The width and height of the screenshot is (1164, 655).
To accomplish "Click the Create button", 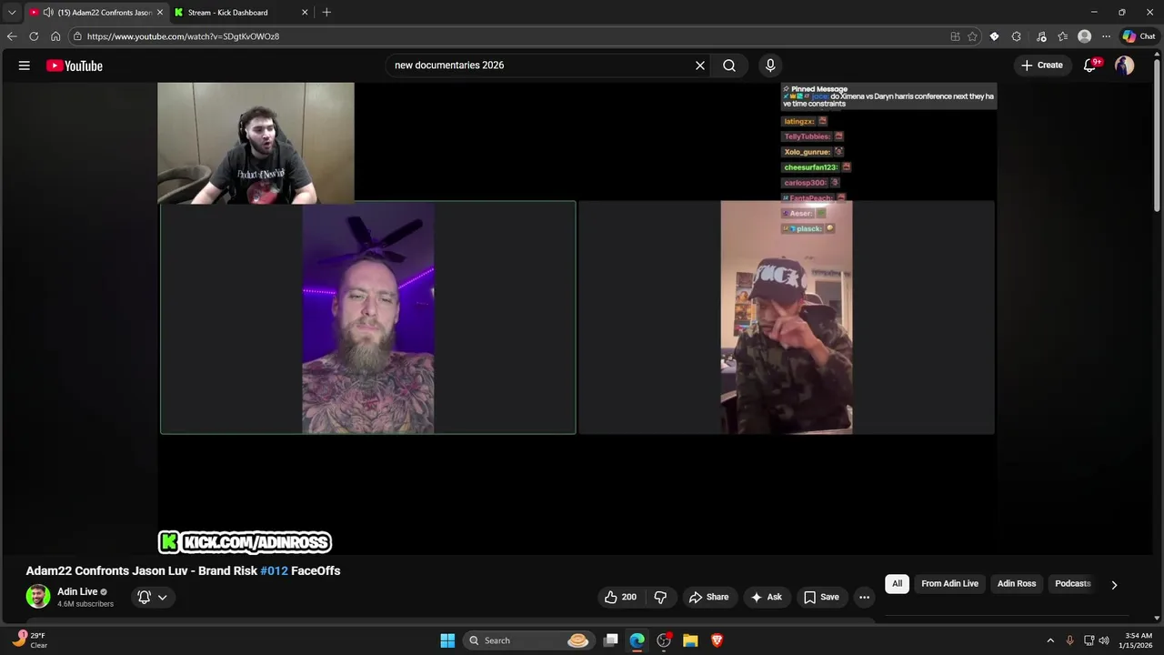I will pyautogui.click(x=1042, y=65).
